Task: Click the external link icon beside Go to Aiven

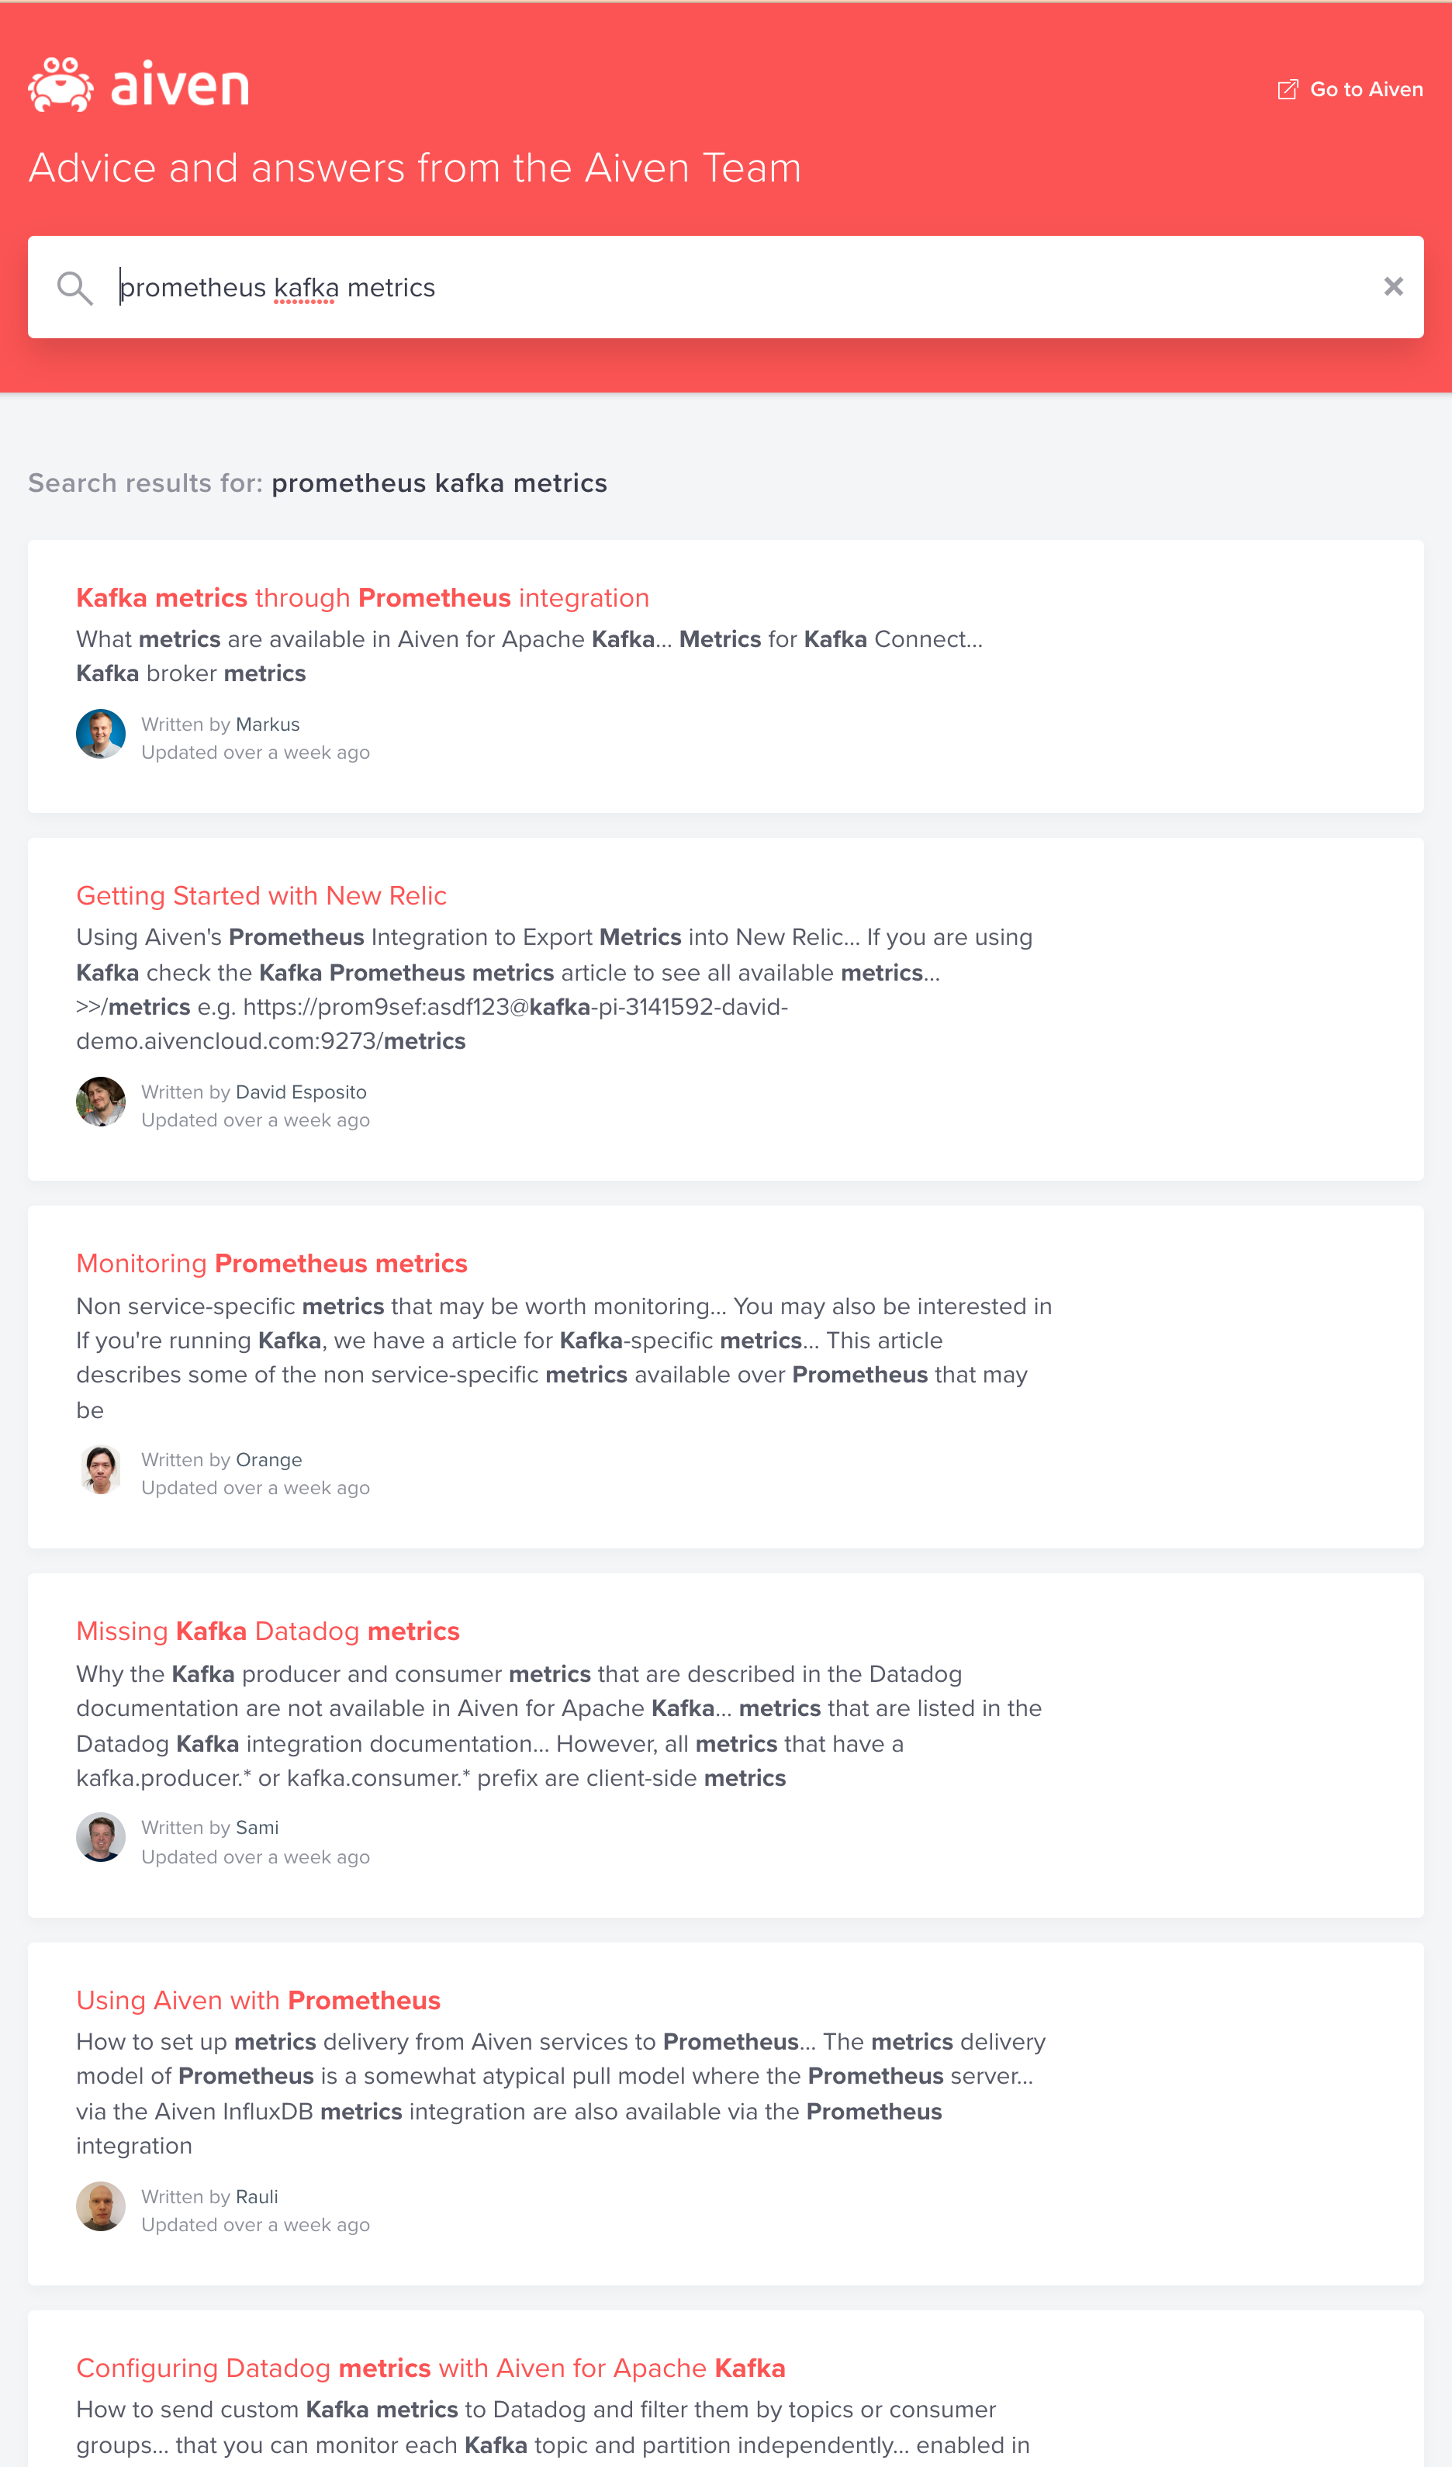Action: 1288,89
